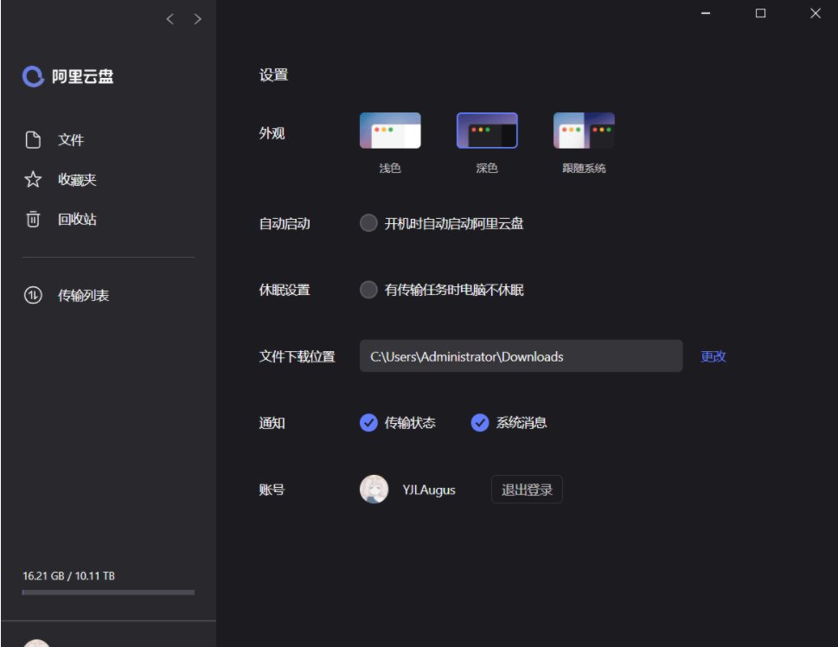Image resolution: width=838 pixels, height=647 pixels.
Task: Open the 回收站 recycle bin
Action: [x=80, y=219]
